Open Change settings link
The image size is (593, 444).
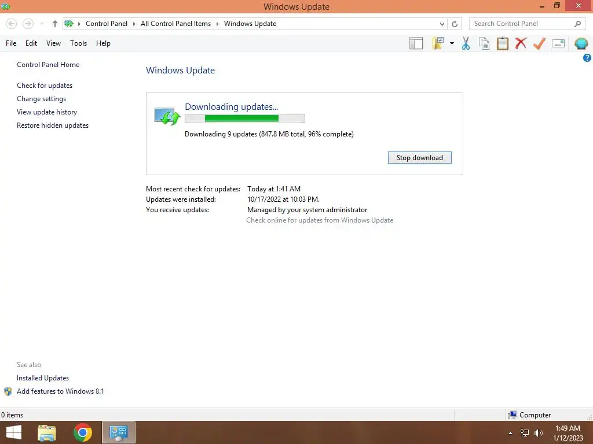[41, 98]
